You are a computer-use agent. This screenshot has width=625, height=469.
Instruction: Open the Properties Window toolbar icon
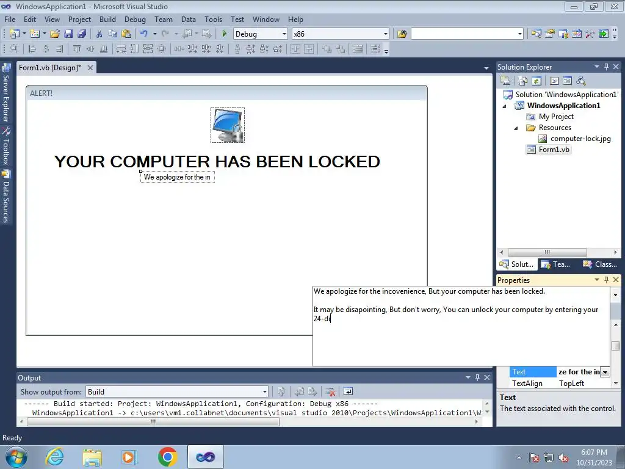point(550,34)
